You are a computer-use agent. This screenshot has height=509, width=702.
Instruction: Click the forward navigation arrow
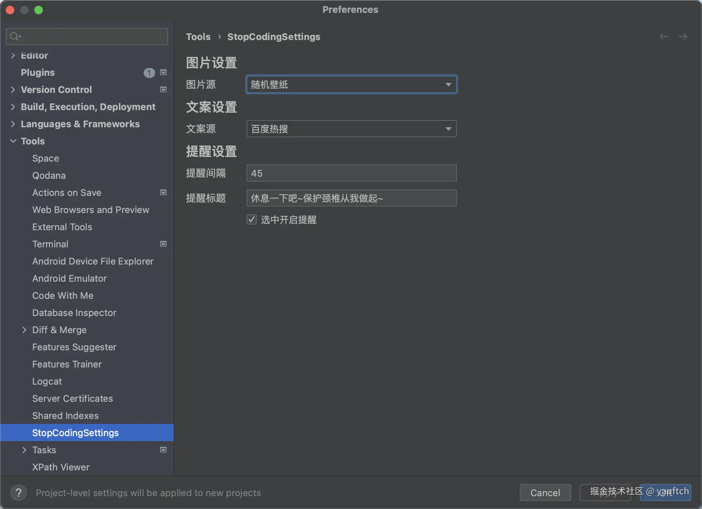pos(683,36)
